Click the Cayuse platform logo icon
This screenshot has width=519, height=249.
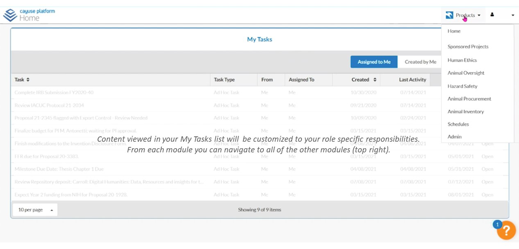[10, 15]
